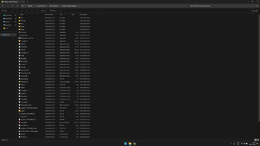Click the Paste icon in the toolbar
The image size is (260, 146).
pyautogui.click(x=22, y=11)
